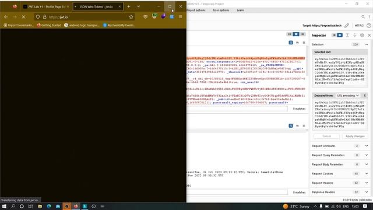Go back in the Firefox browser
Viewport: 373px width, 210px height.
(x=6, y=17)
